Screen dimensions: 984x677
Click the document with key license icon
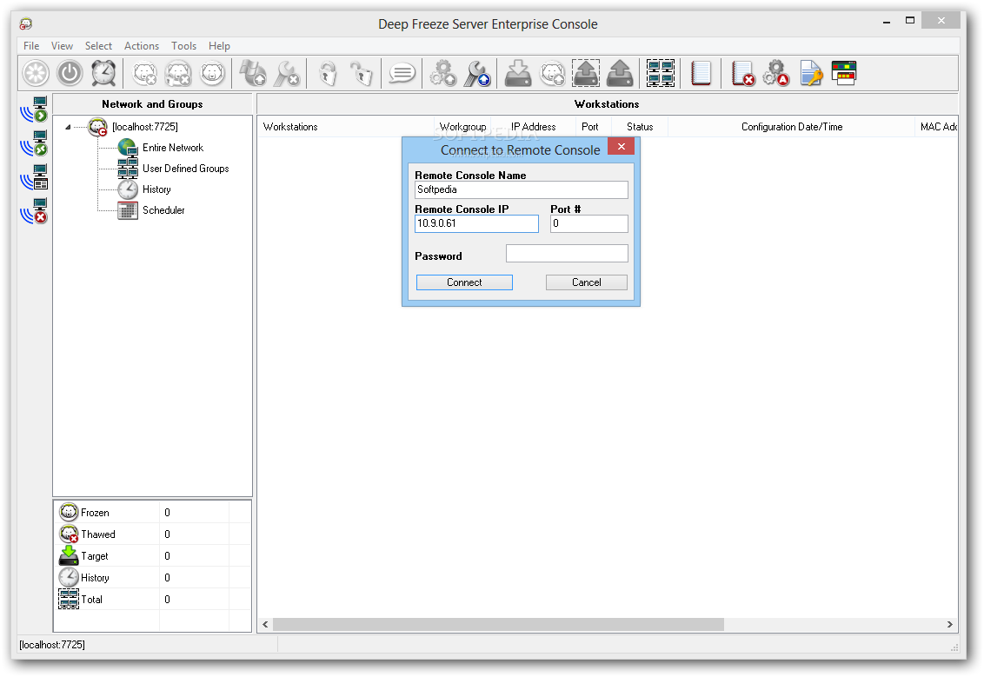click(x=811, y=73)
